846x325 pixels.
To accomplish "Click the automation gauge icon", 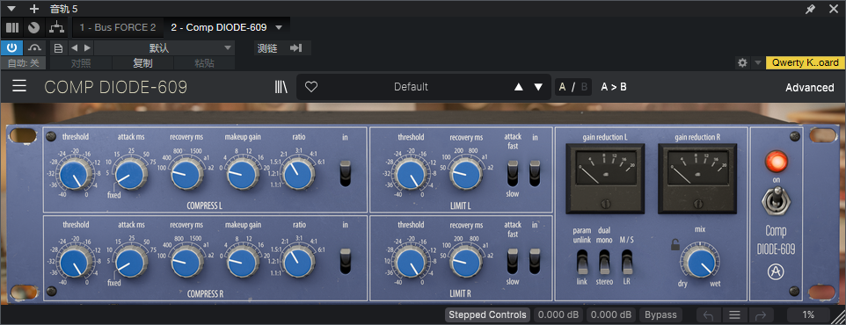I will point(34,48).
